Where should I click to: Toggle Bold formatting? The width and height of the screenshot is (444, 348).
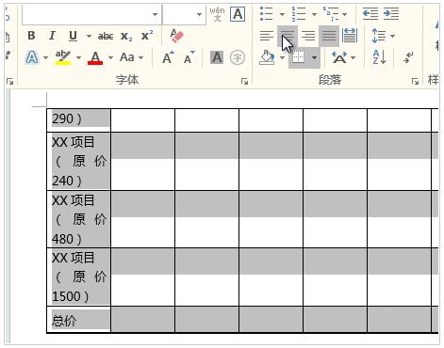(31, 36)
